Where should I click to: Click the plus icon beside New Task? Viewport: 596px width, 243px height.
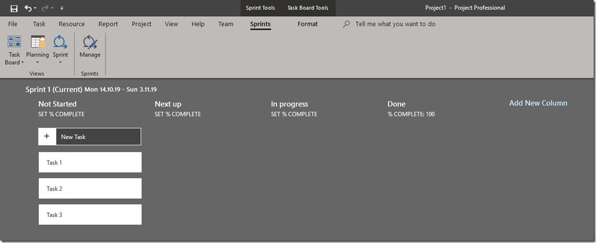47,137
